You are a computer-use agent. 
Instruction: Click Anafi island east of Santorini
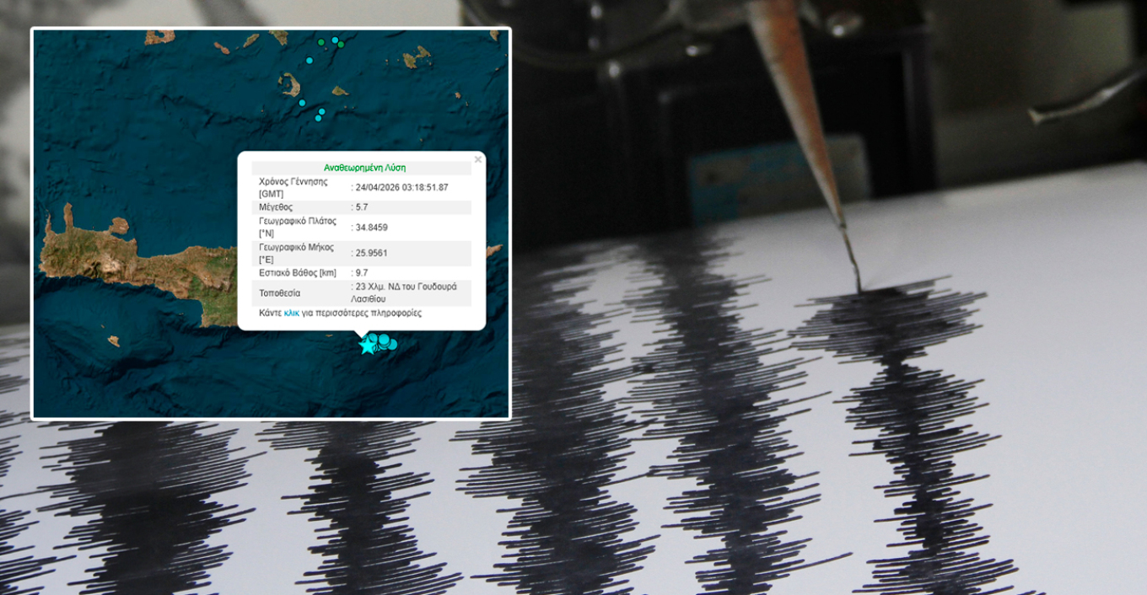[x=339, y=91]
